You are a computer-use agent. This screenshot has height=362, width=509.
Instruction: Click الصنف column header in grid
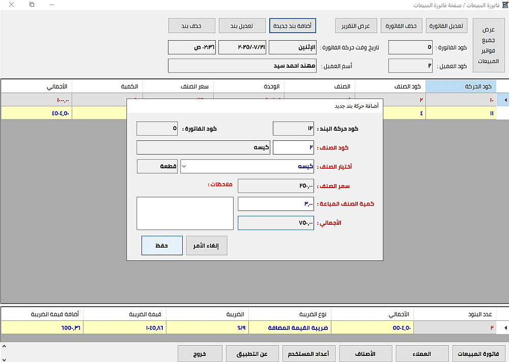click(320, 86)
